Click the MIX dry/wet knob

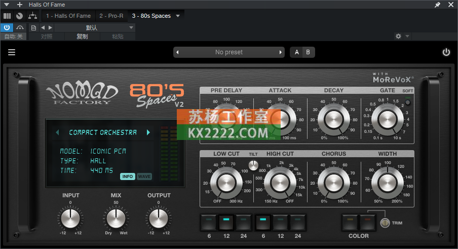click(116, 218)
